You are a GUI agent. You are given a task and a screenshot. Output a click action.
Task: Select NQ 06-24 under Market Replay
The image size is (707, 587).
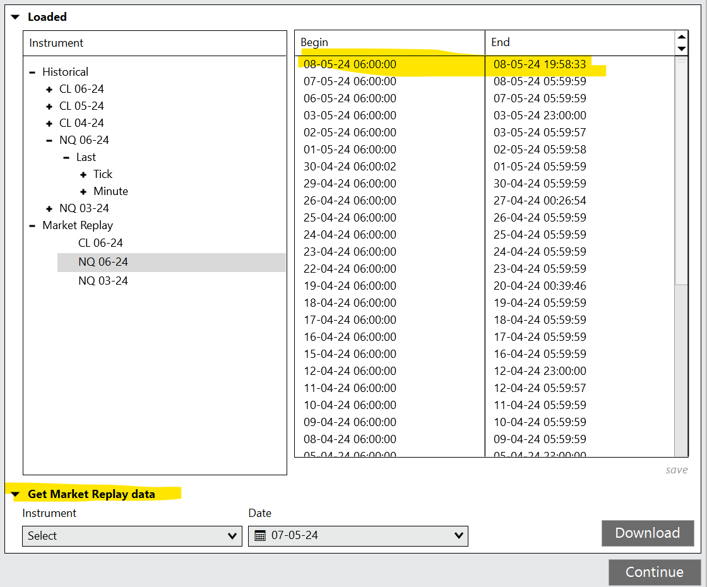(x=171, y=262)
